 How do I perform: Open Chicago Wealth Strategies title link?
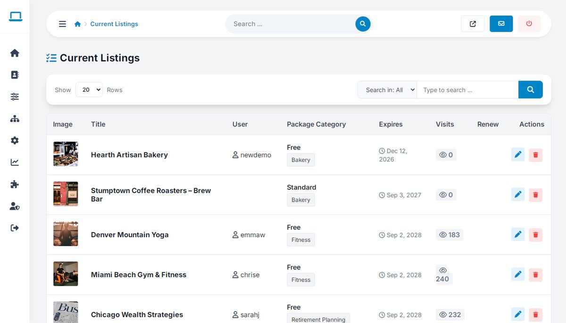tap(137, 315)
